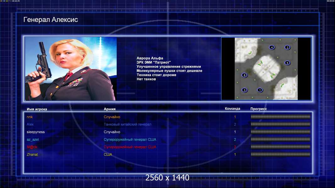The image size is (335, 188).
Task: Select player name 'M@rik'
Action: click(32, 147)
